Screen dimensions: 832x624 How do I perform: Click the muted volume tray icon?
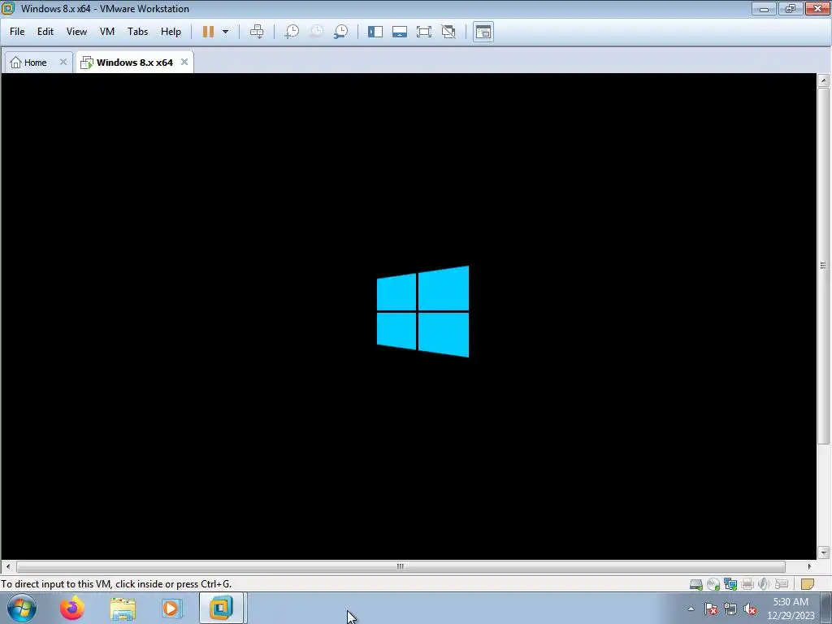[x=750, y=609]
